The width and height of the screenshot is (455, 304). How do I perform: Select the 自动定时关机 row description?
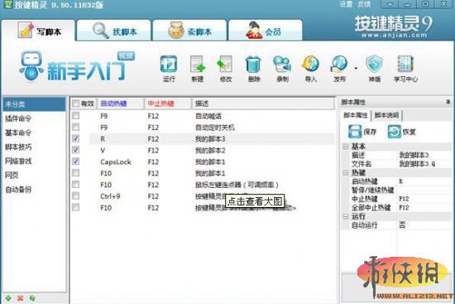coord(215,128)
